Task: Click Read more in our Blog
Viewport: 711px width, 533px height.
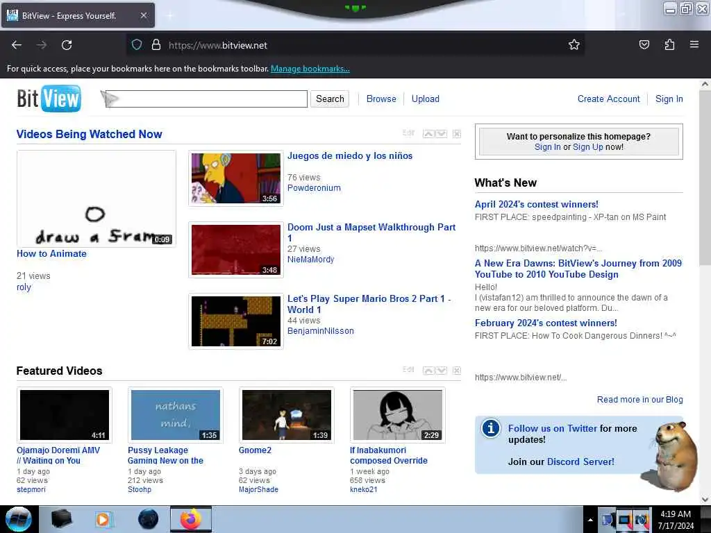Action: point(639,399)
